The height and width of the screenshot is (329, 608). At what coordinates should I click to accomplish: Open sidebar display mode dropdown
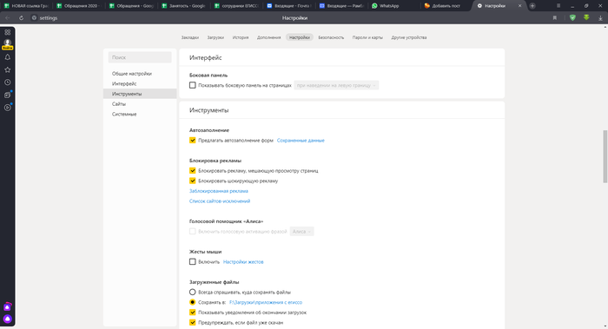point(336,85)
